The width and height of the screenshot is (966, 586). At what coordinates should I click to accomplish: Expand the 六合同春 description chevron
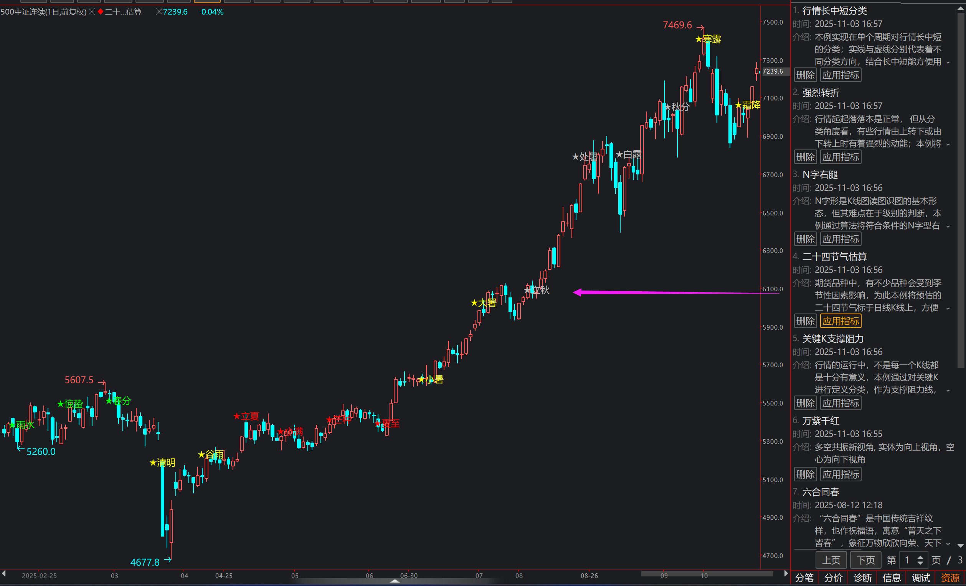coord(948,543)
